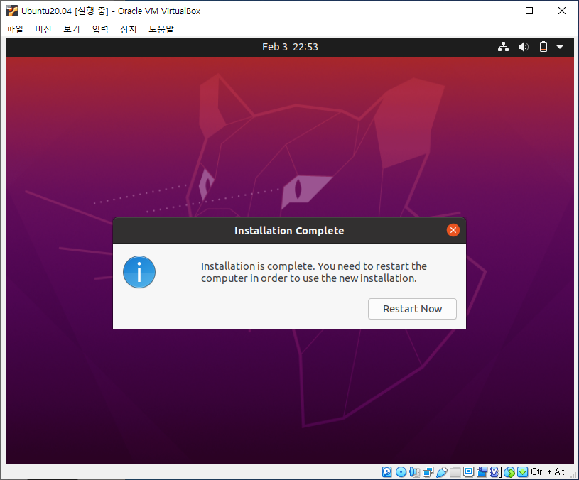Screen dimensions: 579x480
Task: Minimize the VirtualBox window
Action: pyautogui.click(x=497, y=11)
